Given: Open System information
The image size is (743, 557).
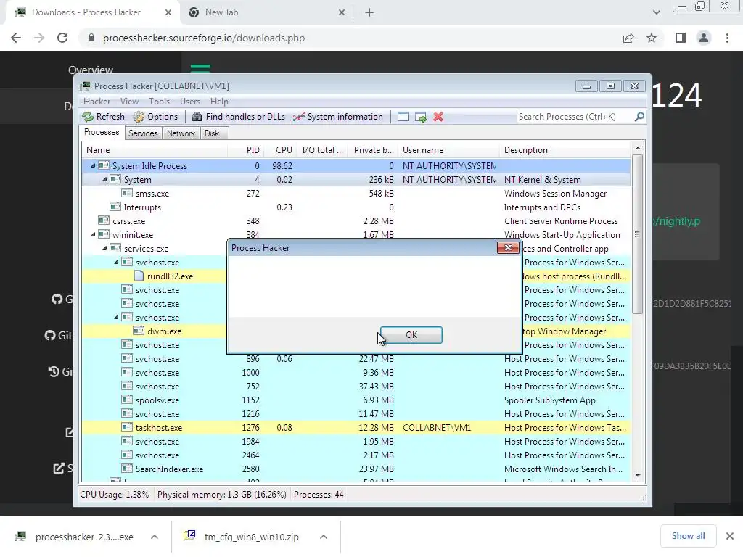Looking at the screenshot, I should click(338, 117).
